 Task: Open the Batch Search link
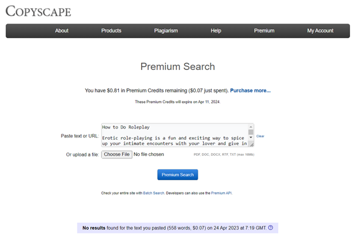[154, 193]
